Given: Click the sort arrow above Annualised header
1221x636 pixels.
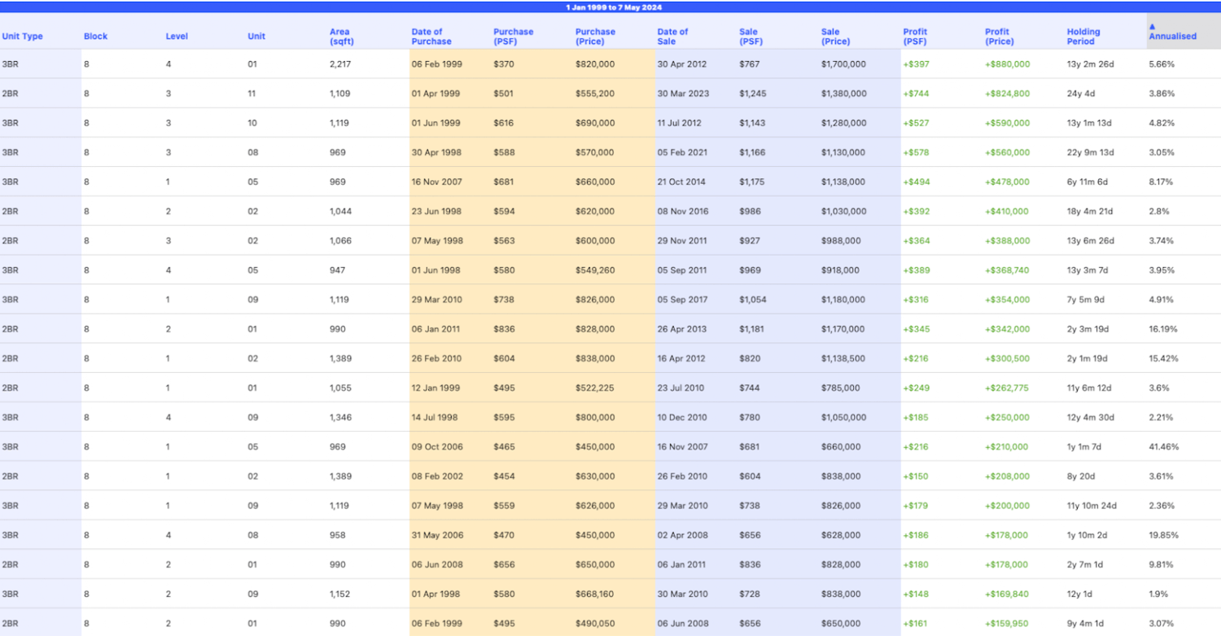Looking at the screenshot, I should click(x=1152, y=26).
